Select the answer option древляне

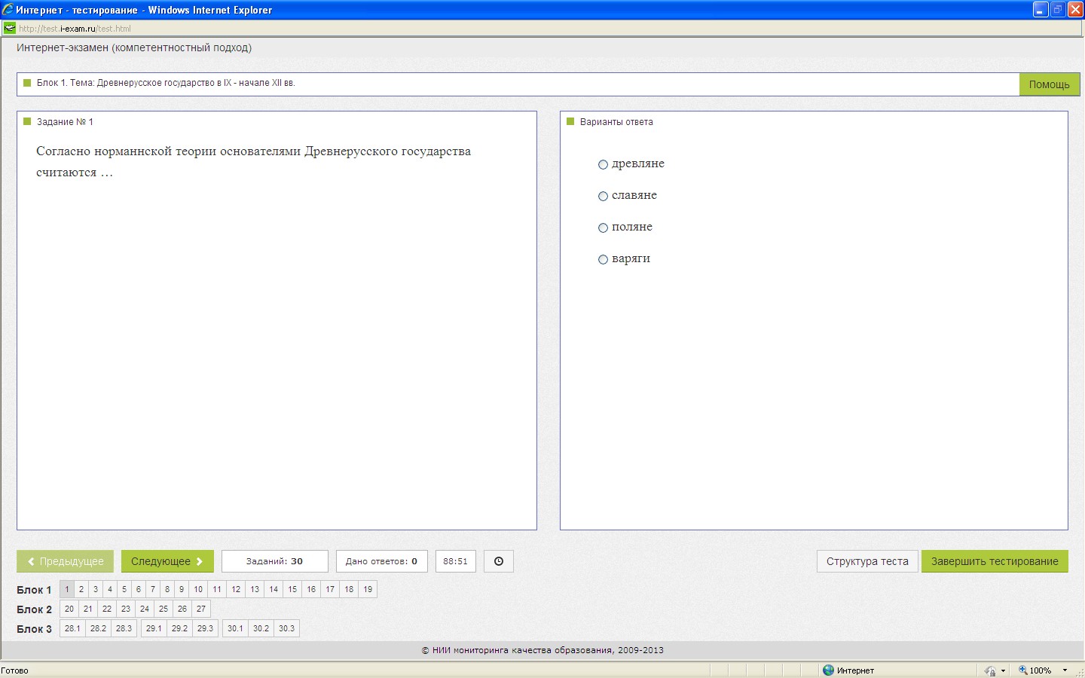(603, 164)
